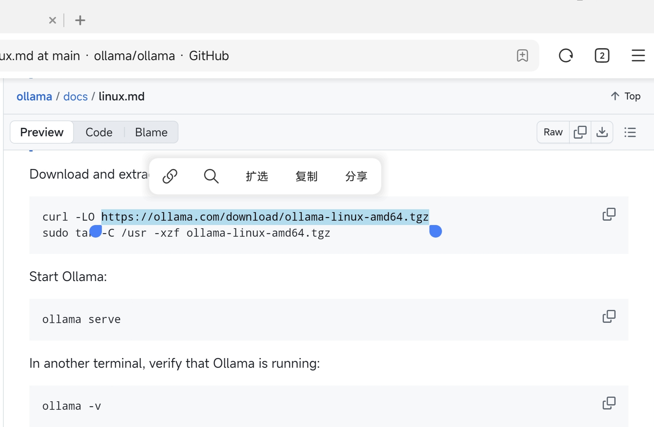
Task: Choose 分享 to share selection
Action: (x=356, y=176)
